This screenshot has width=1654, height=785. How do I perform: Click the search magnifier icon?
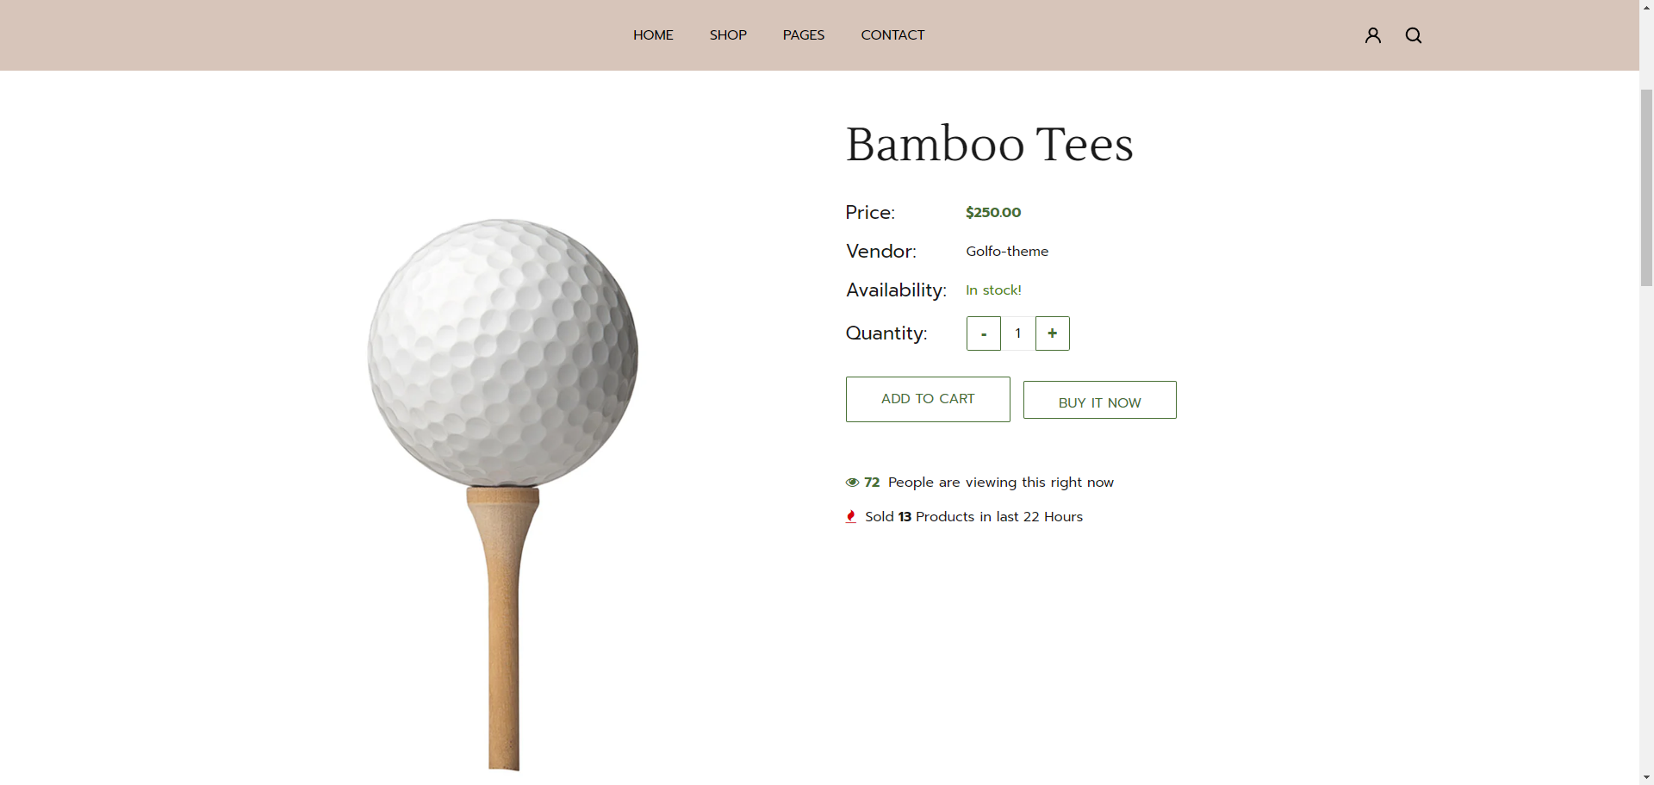tap(1414, 35)
